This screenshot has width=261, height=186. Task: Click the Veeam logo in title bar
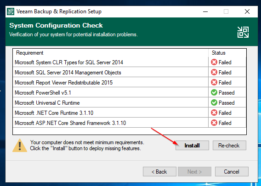point(11,11)
